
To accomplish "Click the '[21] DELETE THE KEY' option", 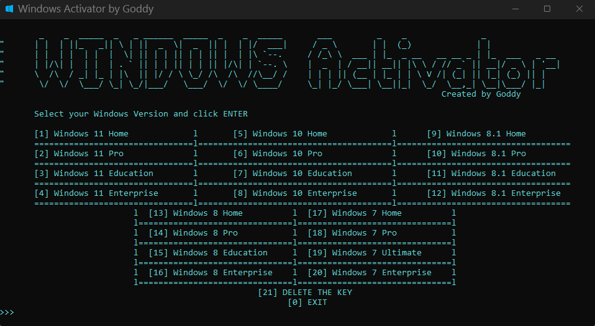I will tap(305, 293).
